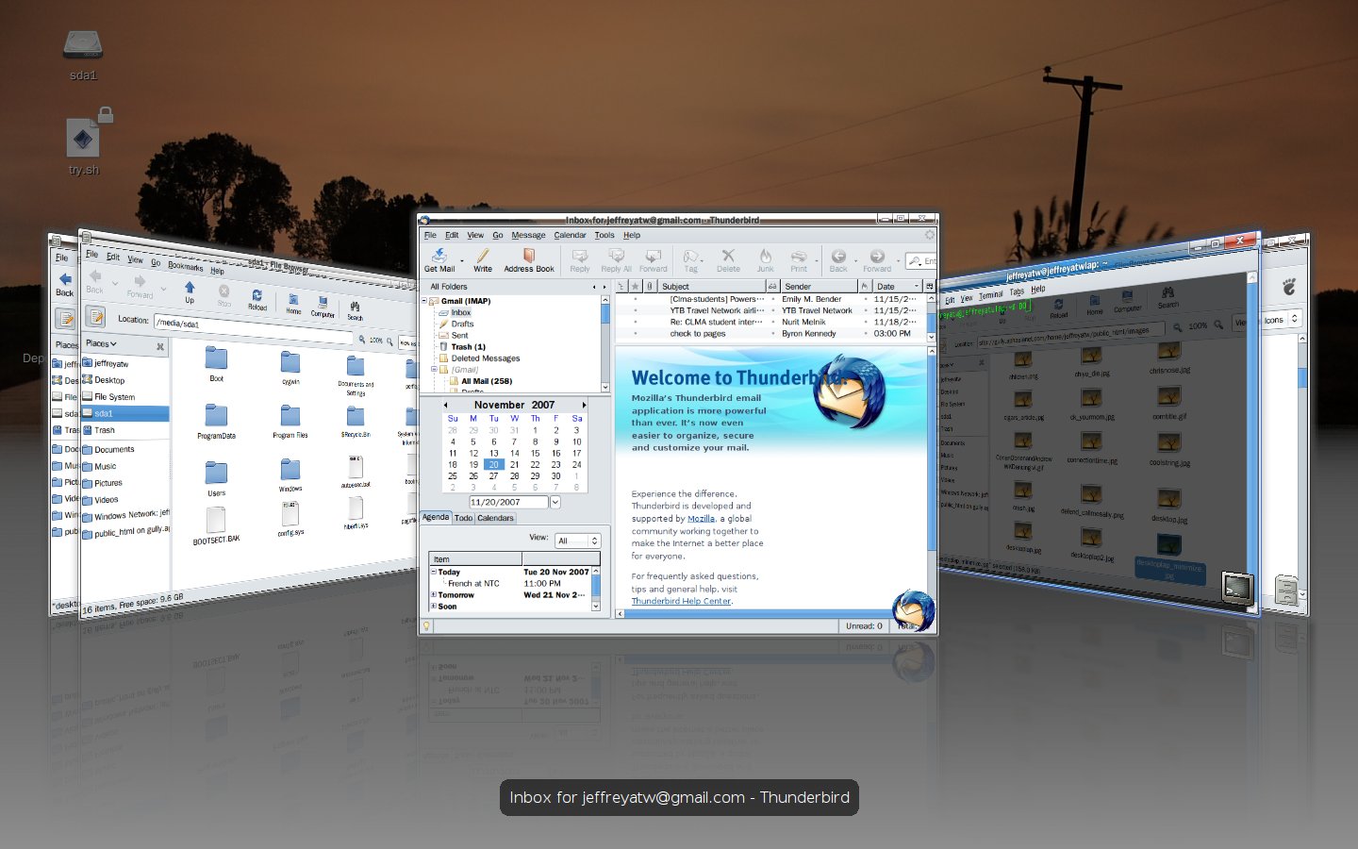Open Bookmarks menu in sda1 File Browser
The height and width of the screenshot is (849, 1358).
185,266
